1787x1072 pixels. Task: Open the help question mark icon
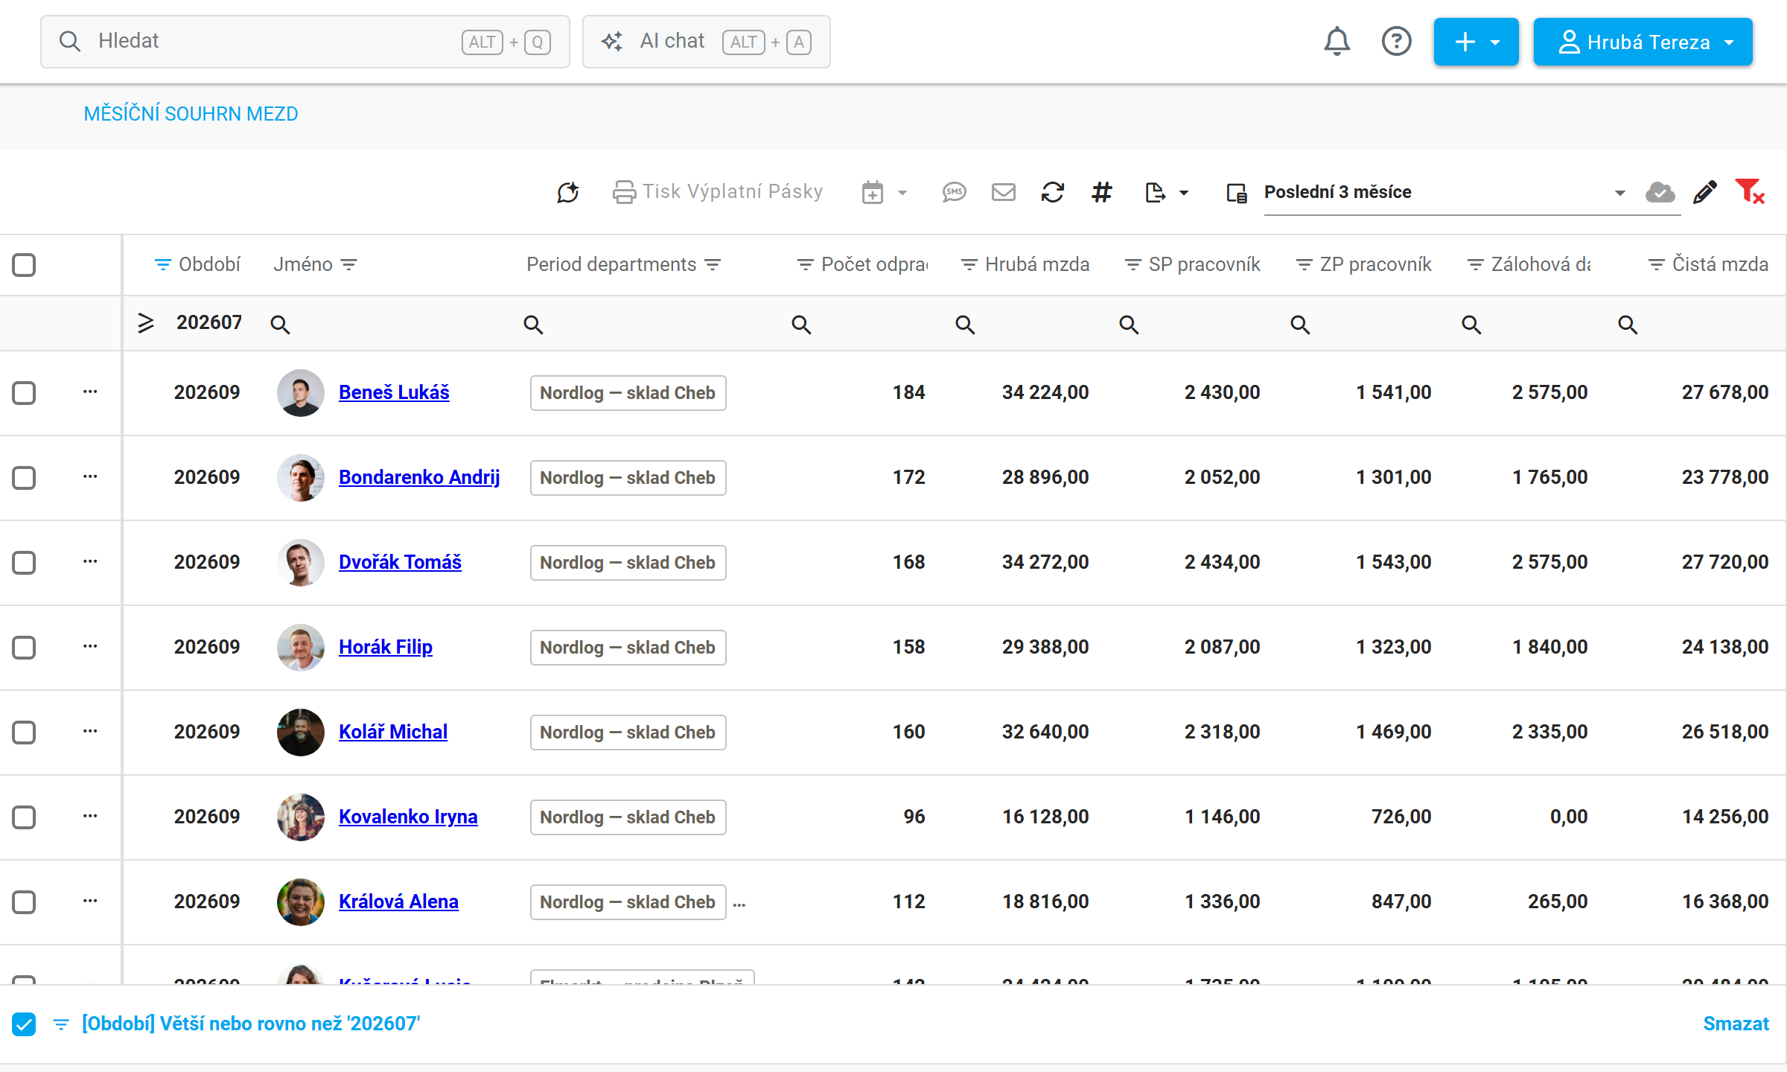(1396, 42)
